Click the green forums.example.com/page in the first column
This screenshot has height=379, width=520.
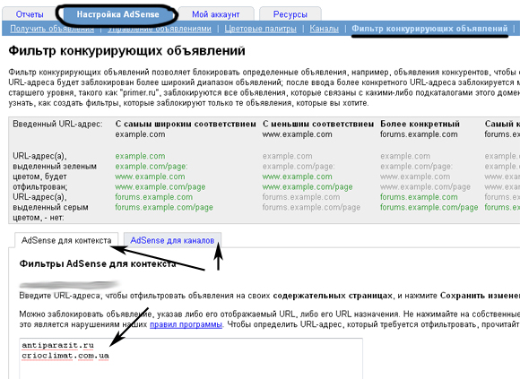(x=164, y=207)
